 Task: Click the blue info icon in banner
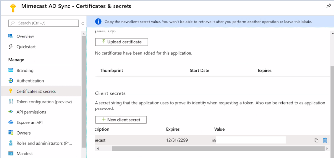[x=98, y=22]
